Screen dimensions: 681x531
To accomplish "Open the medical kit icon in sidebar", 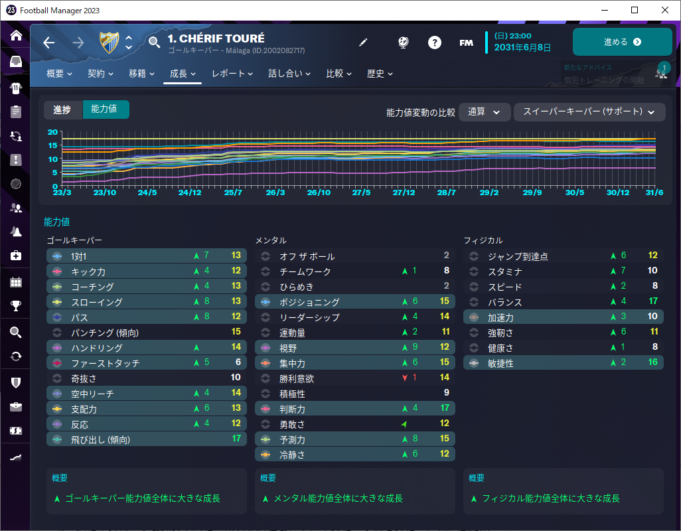I will click(16, 255).
